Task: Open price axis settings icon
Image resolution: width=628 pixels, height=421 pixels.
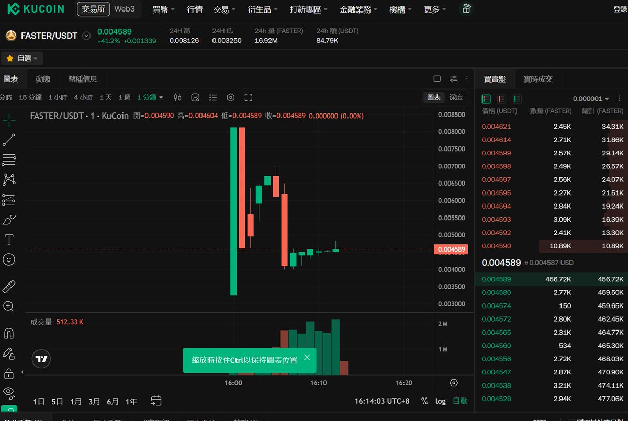Action: pyautogui.click(x=454, y=383)
